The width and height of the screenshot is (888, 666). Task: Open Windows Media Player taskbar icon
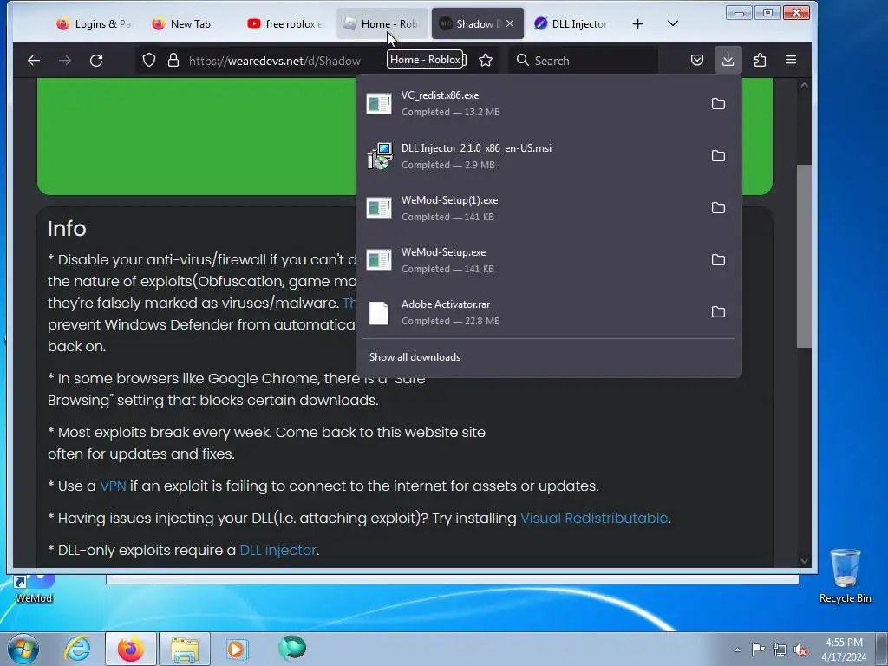pyautogui.click(x=237, y=649)
